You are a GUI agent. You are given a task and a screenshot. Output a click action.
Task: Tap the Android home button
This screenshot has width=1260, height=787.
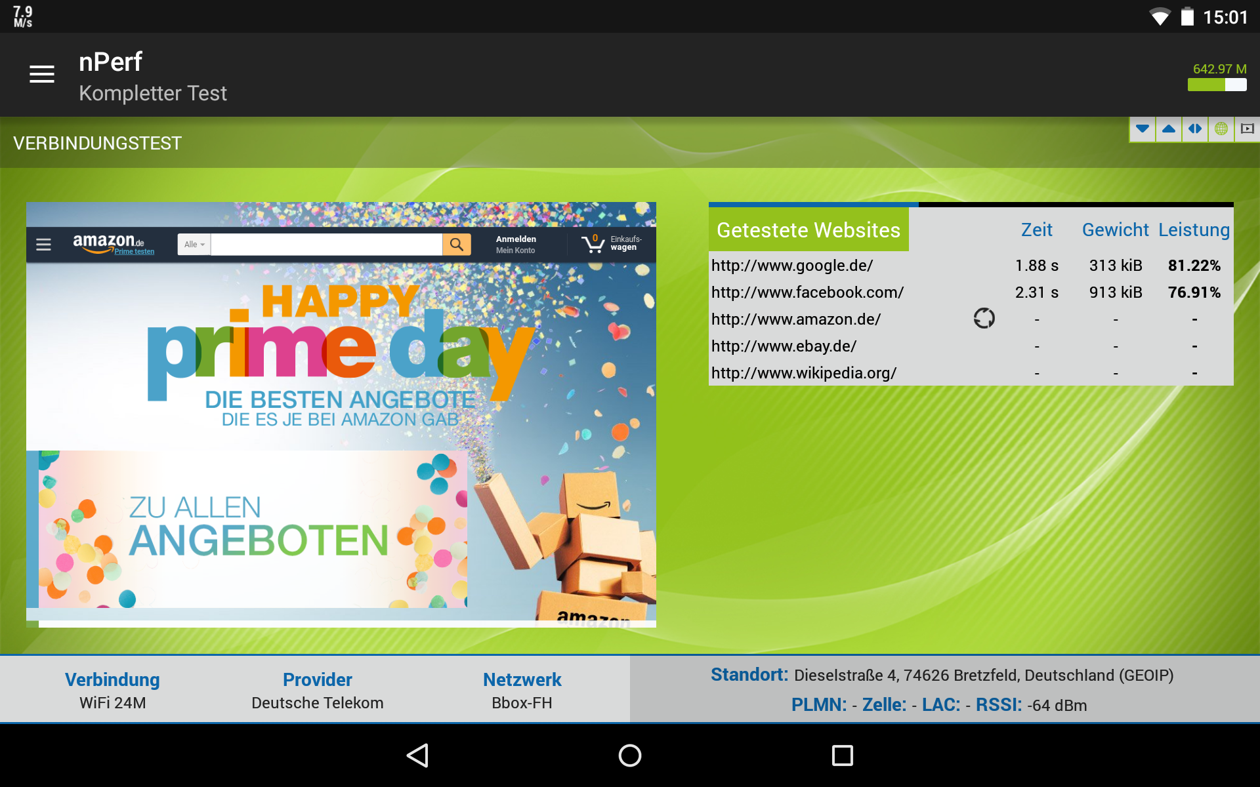(630, 756)
